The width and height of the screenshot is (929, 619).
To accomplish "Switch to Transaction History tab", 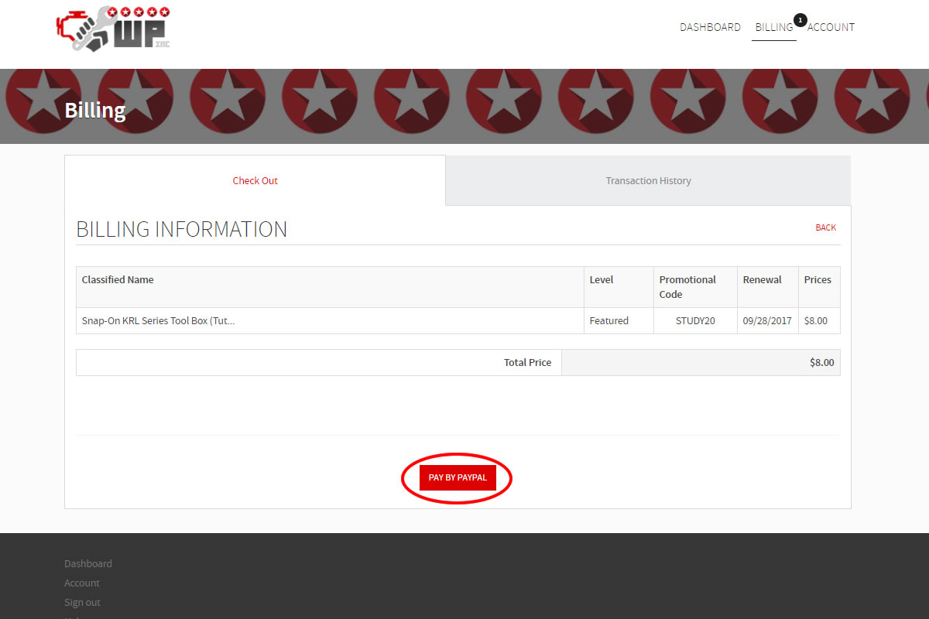I will click(x=648, y=180).
